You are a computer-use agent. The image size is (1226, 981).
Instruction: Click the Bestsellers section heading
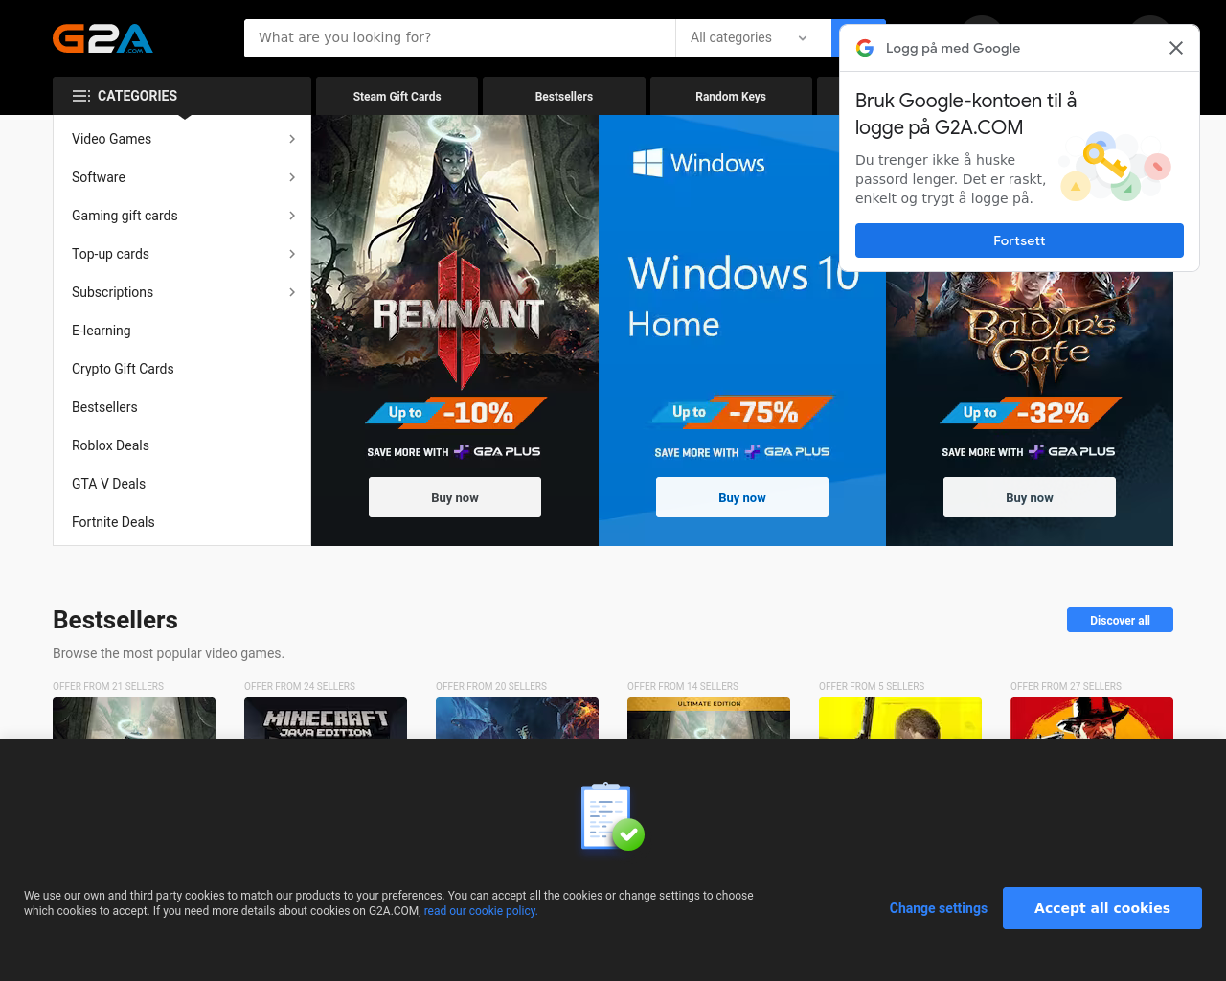115,620
